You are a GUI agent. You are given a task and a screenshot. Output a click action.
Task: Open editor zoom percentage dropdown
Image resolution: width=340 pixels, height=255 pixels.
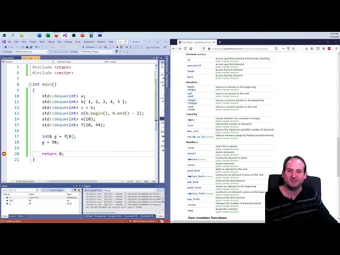pos(7,181)
